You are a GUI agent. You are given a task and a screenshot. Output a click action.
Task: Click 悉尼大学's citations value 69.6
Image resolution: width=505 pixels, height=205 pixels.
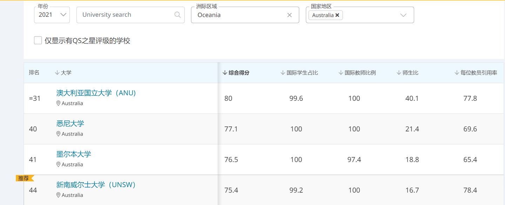click(470, 129)
